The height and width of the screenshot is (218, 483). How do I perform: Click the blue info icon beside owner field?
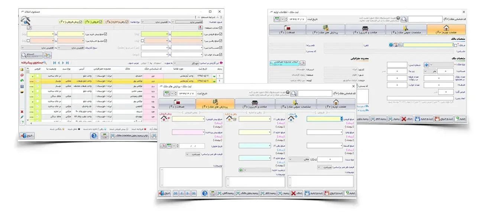click(391, 45)
